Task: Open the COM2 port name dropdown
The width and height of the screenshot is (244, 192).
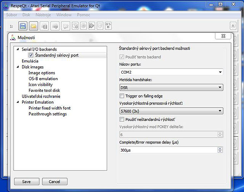Action: coord(171,72)
